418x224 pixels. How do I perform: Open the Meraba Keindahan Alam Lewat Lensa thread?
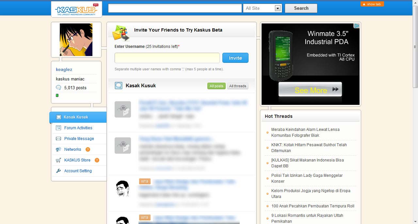click(305, 133)
